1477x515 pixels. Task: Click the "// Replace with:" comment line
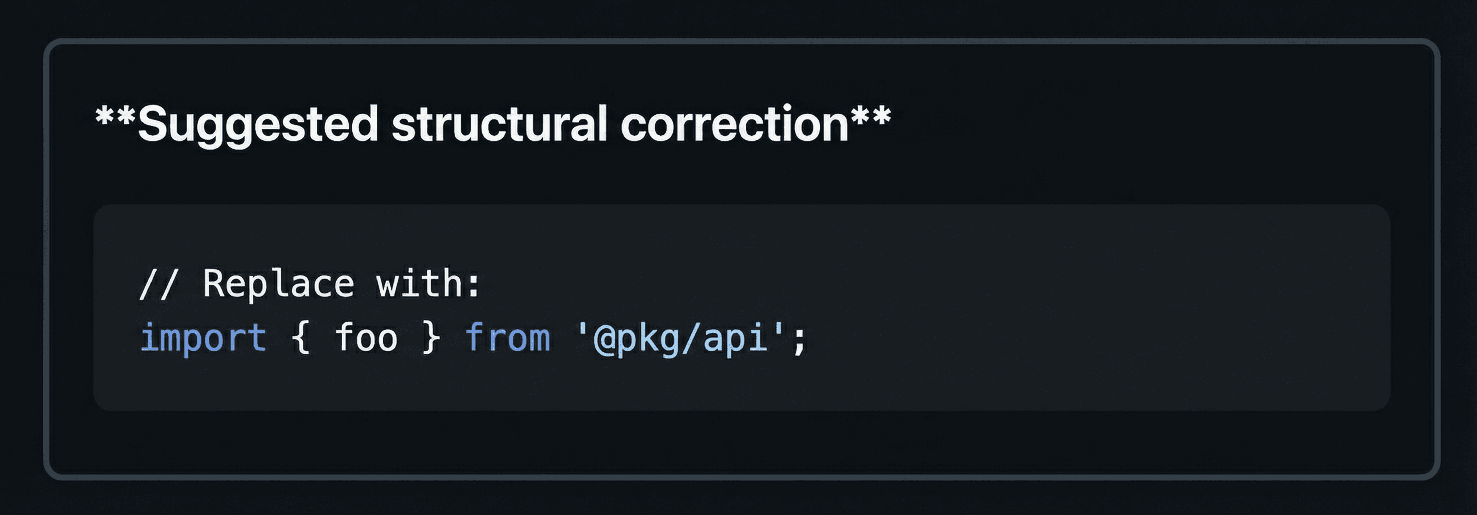point(310,283)
